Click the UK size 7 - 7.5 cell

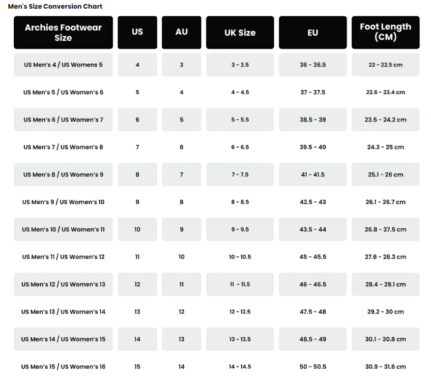point(240,175)
